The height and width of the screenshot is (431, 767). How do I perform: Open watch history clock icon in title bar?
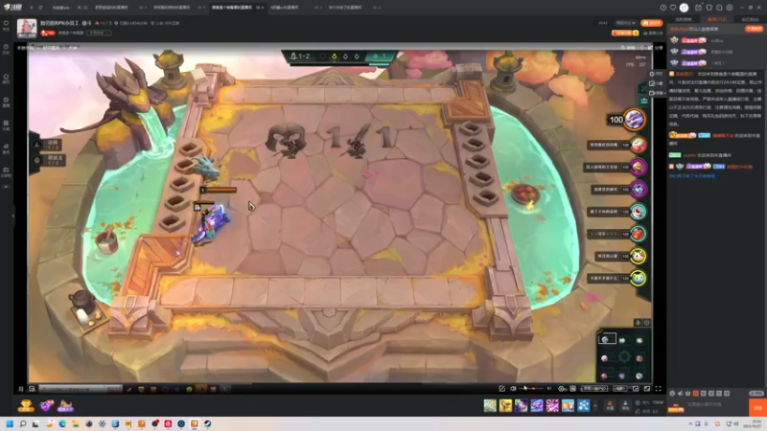(663, 8)
